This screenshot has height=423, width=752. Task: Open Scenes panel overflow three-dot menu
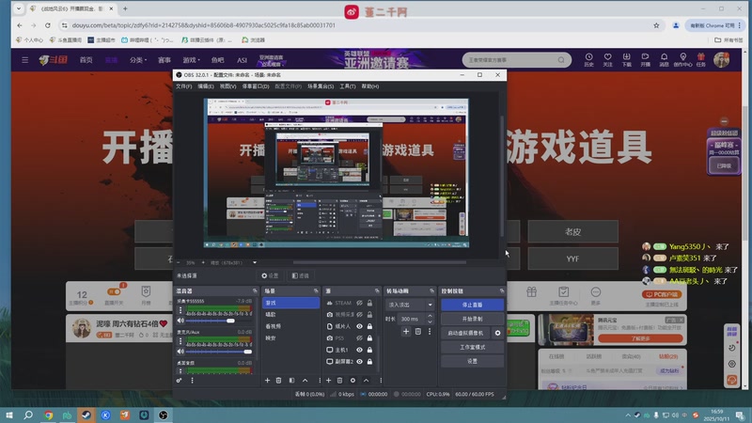pyautogui.click(x=320, y=381)
